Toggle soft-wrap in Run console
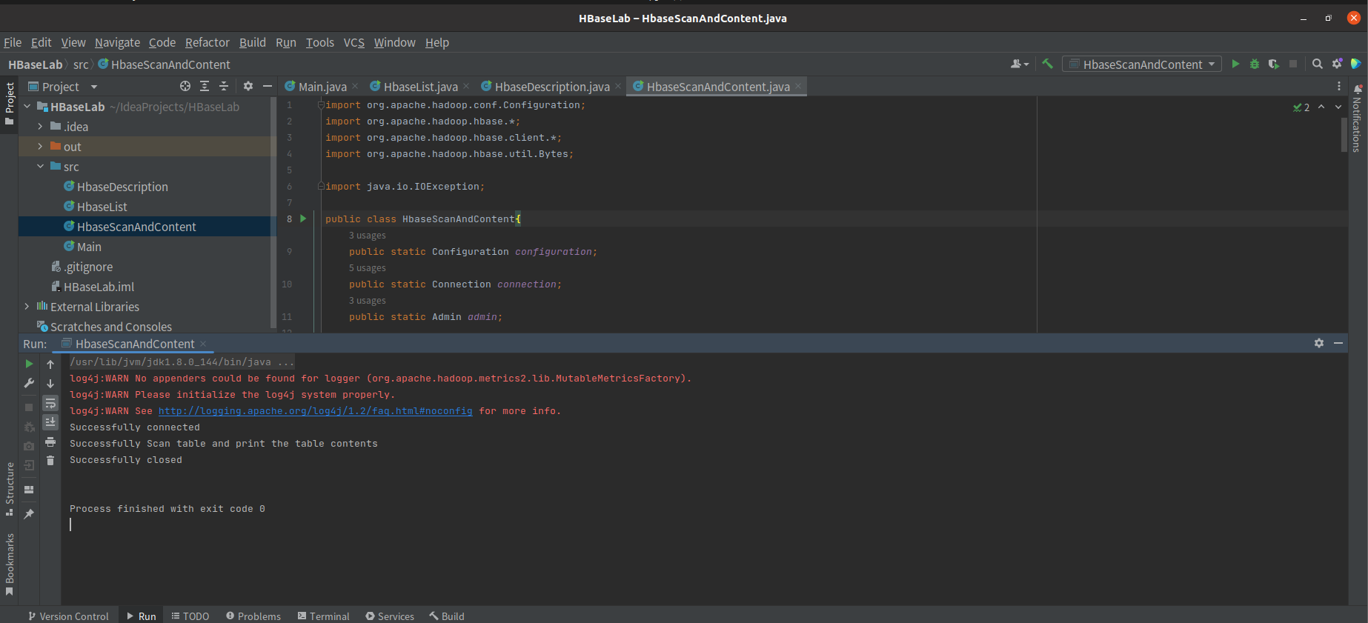Screen dimensions: 1368x623 tap(50, 403)
